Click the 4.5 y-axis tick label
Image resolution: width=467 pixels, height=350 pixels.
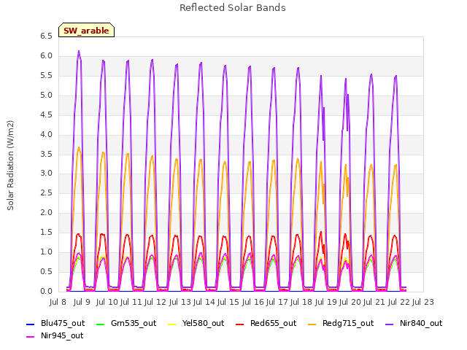coord(46,115)
